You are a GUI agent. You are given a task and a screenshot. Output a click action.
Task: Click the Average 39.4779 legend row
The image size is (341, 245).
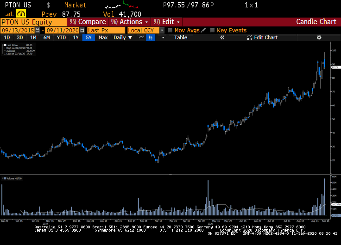tap(19, 51)
